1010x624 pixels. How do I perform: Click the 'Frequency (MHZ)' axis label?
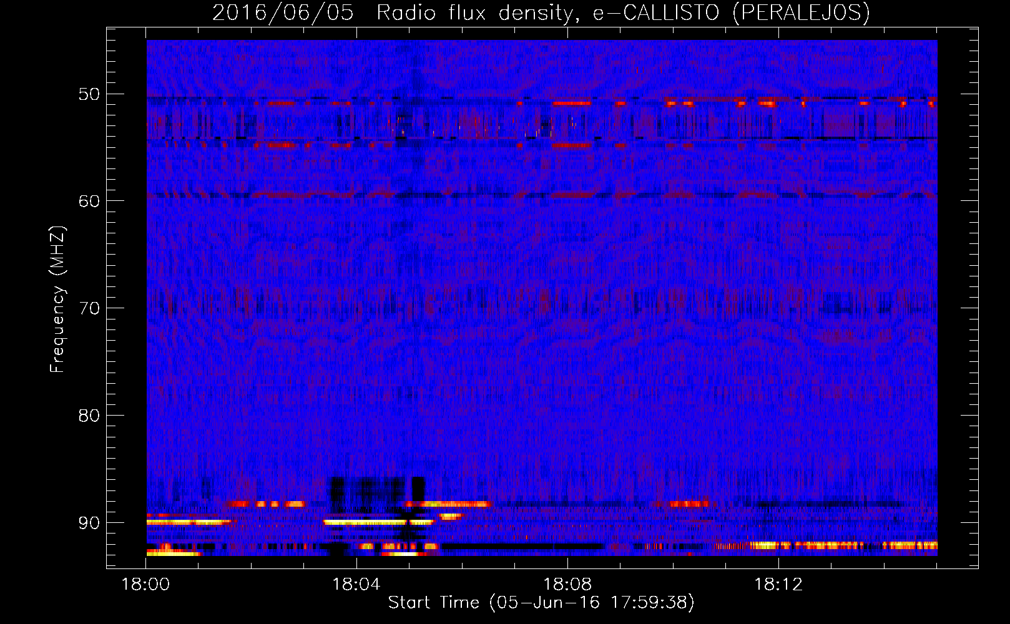(57, 300)
